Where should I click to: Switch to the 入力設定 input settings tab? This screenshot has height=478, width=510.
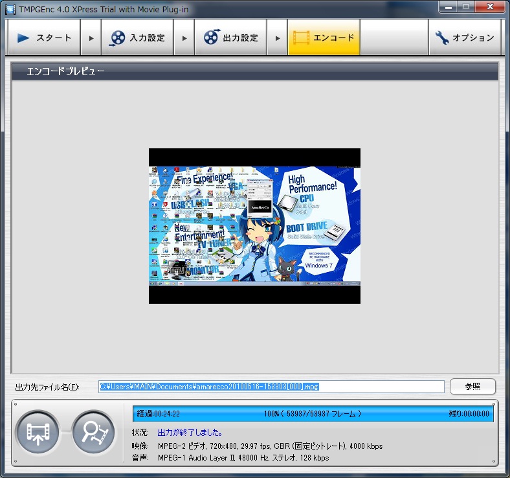point(137,38)
